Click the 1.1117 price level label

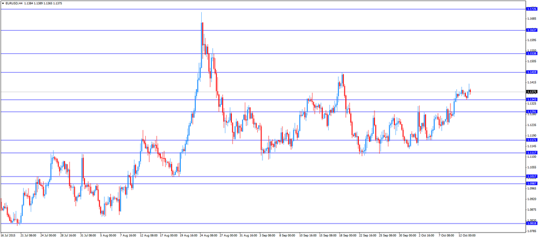pyautogui.click(x=531, y=152)
